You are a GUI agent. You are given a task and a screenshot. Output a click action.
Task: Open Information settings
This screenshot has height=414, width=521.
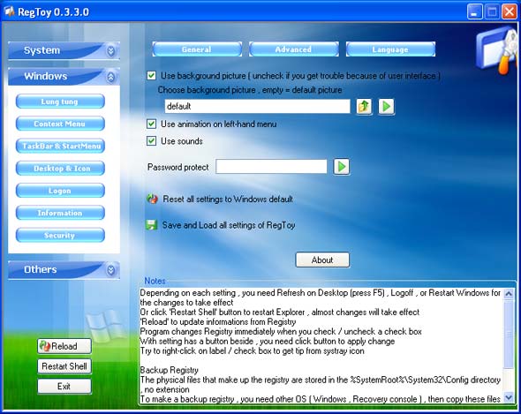pyautogui.click(x=60, y=213)
